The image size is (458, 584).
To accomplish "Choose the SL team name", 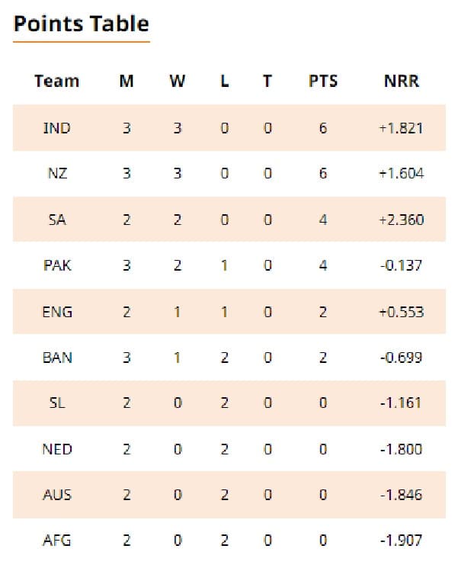I will [x=56, y=403].
